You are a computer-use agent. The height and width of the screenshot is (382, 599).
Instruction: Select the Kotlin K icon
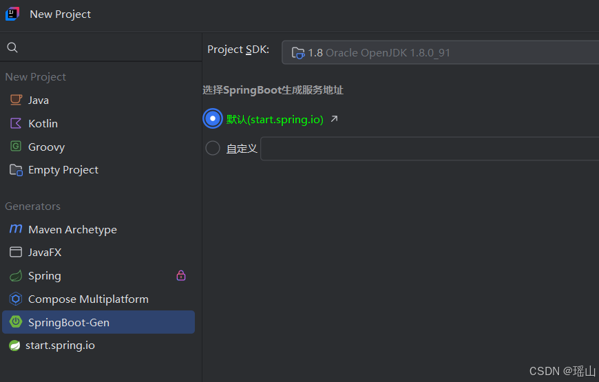pos(16,123)
